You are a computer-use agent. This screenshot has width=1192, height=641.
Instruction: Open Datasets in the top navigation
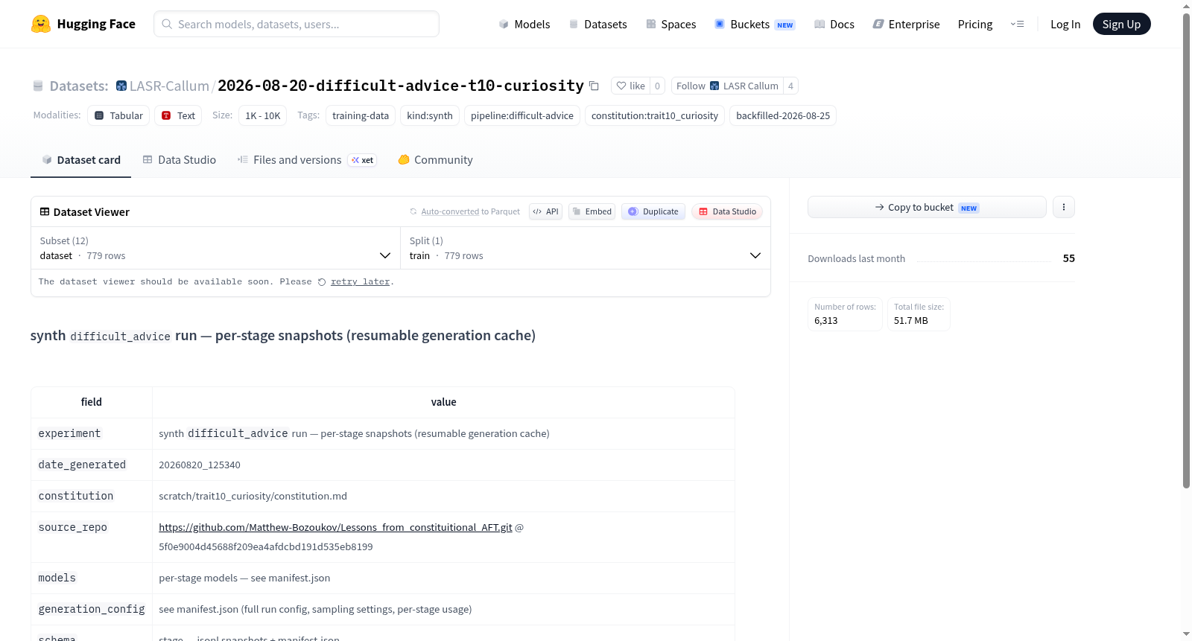597,24
